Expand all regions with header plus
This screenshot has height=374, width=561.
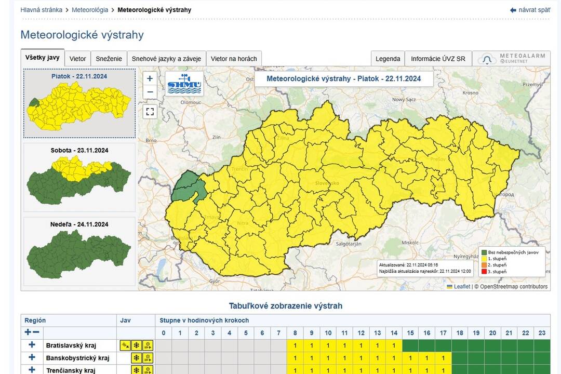coord(28,332)
